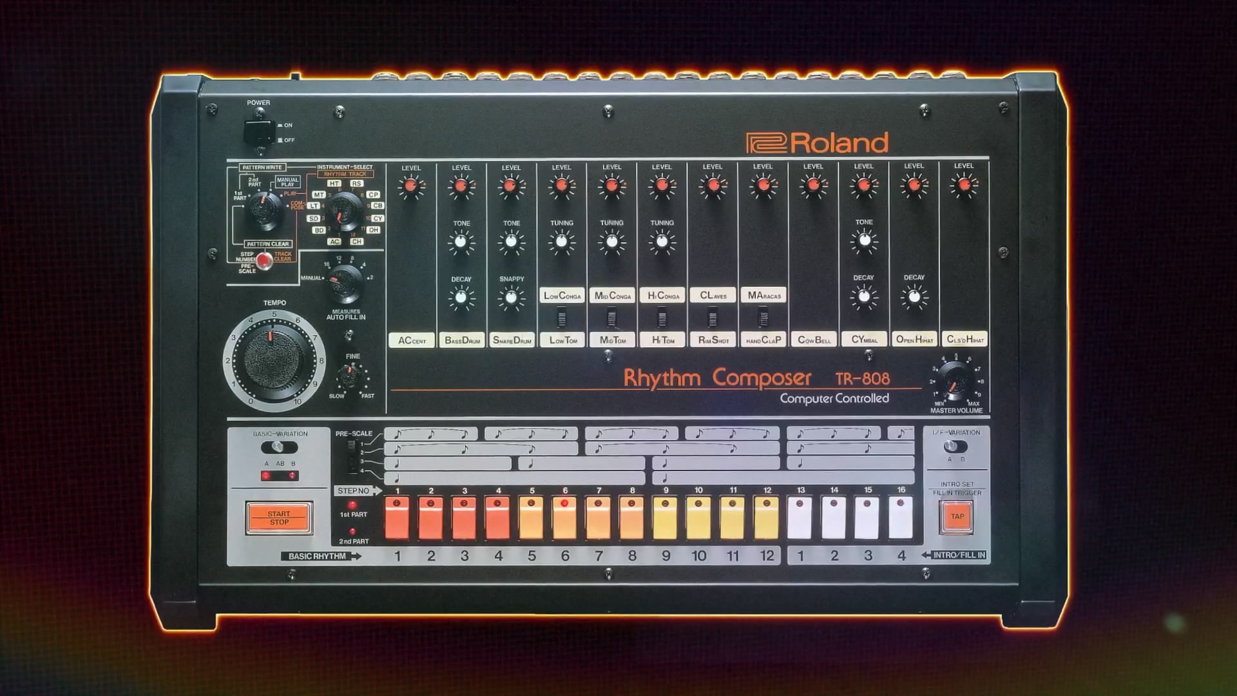Click the Pattern Clear label
Screen dimensions: 1237x696
point(267,244)
